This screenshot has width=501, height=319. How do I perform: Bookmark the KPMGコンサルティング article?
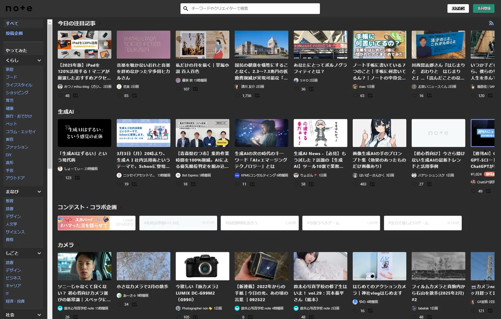(x=253, y=184)
